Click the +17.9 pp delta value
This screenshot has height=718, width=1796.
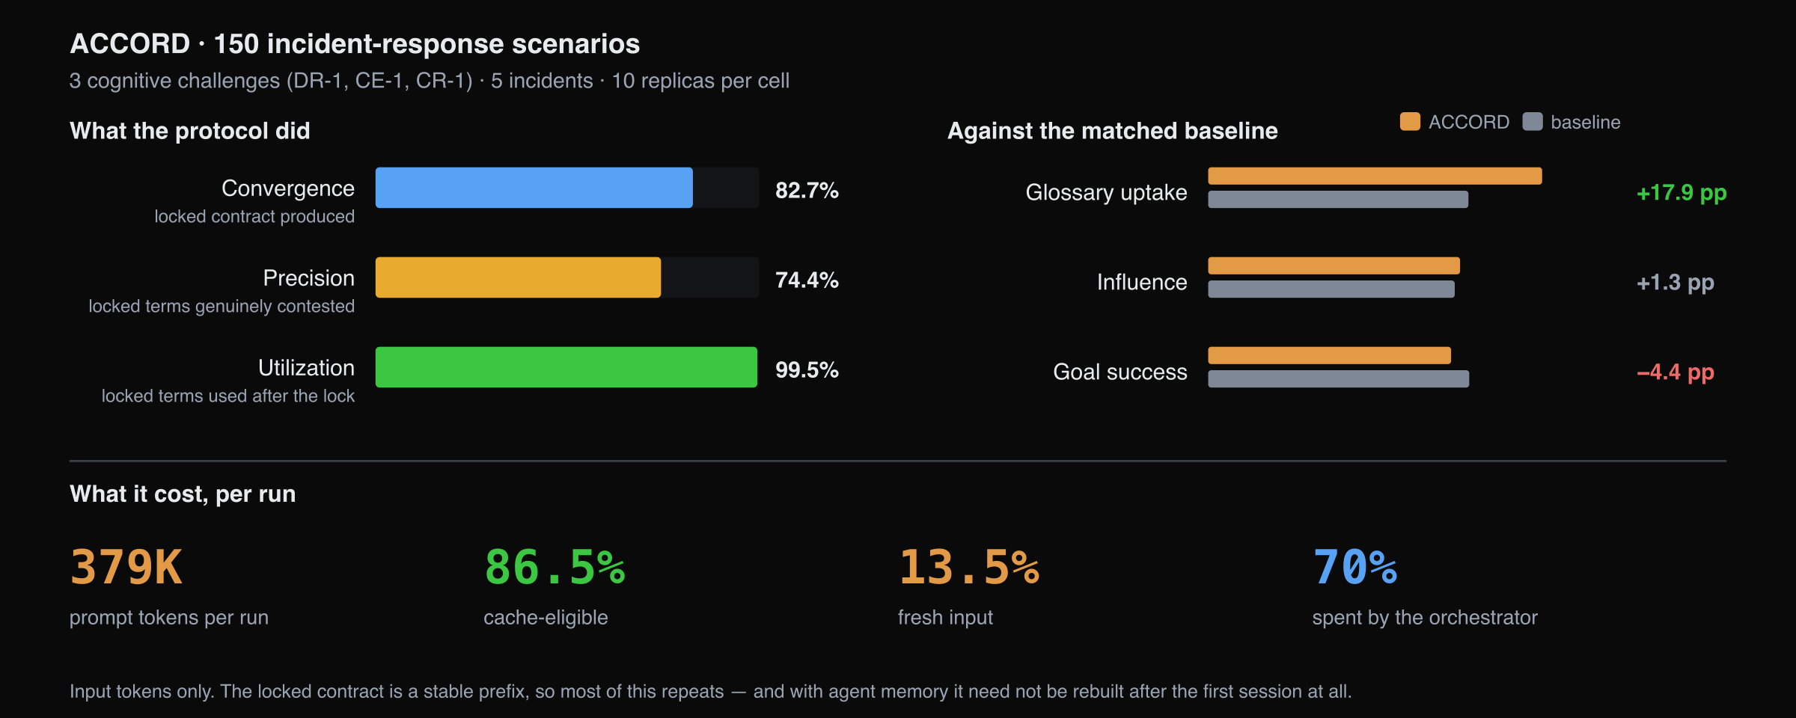point(1682,193)
